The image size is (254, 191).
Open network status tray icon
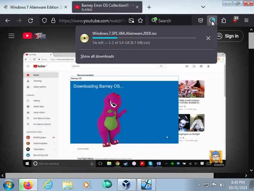[207, 185]
